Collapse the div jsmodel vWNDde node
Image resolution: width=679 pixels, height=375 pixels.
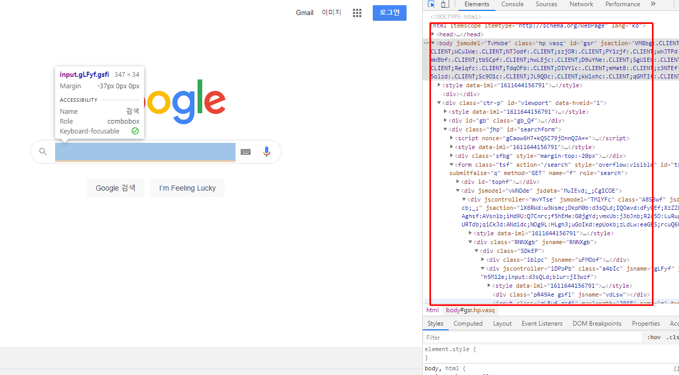tap(458, 191)
